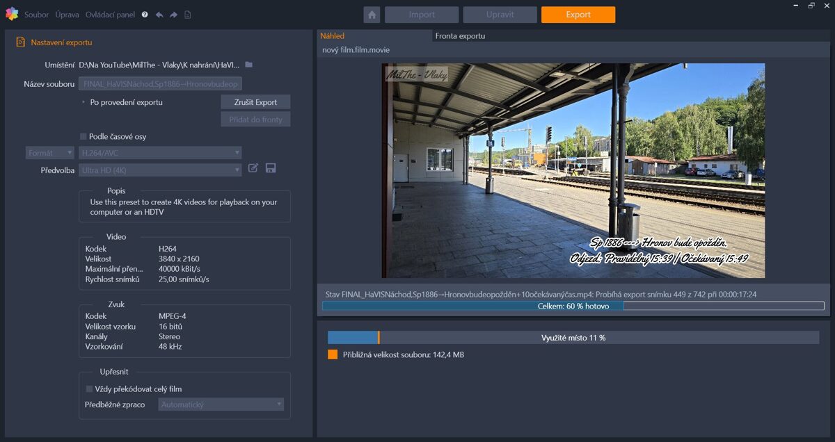Open the help question mark icon
The image size is (835, 442).
point(145,15)
